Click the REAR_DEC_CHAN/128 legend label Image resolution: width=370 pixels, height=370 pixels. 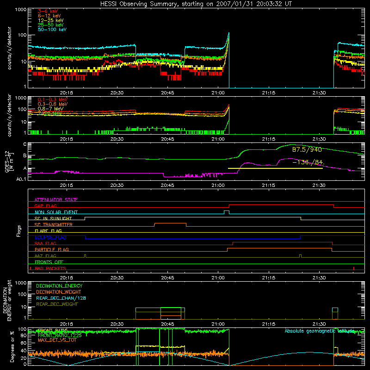[x=61, y=298]
